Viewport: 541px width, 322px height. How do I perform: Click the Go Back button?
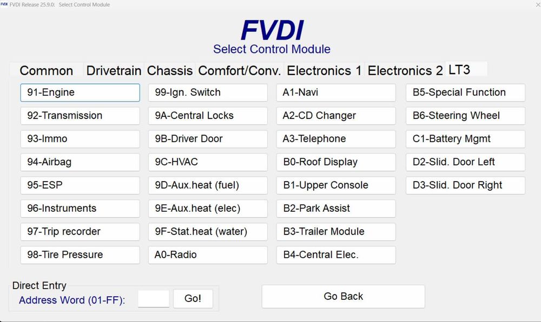[x=343, y=296]
